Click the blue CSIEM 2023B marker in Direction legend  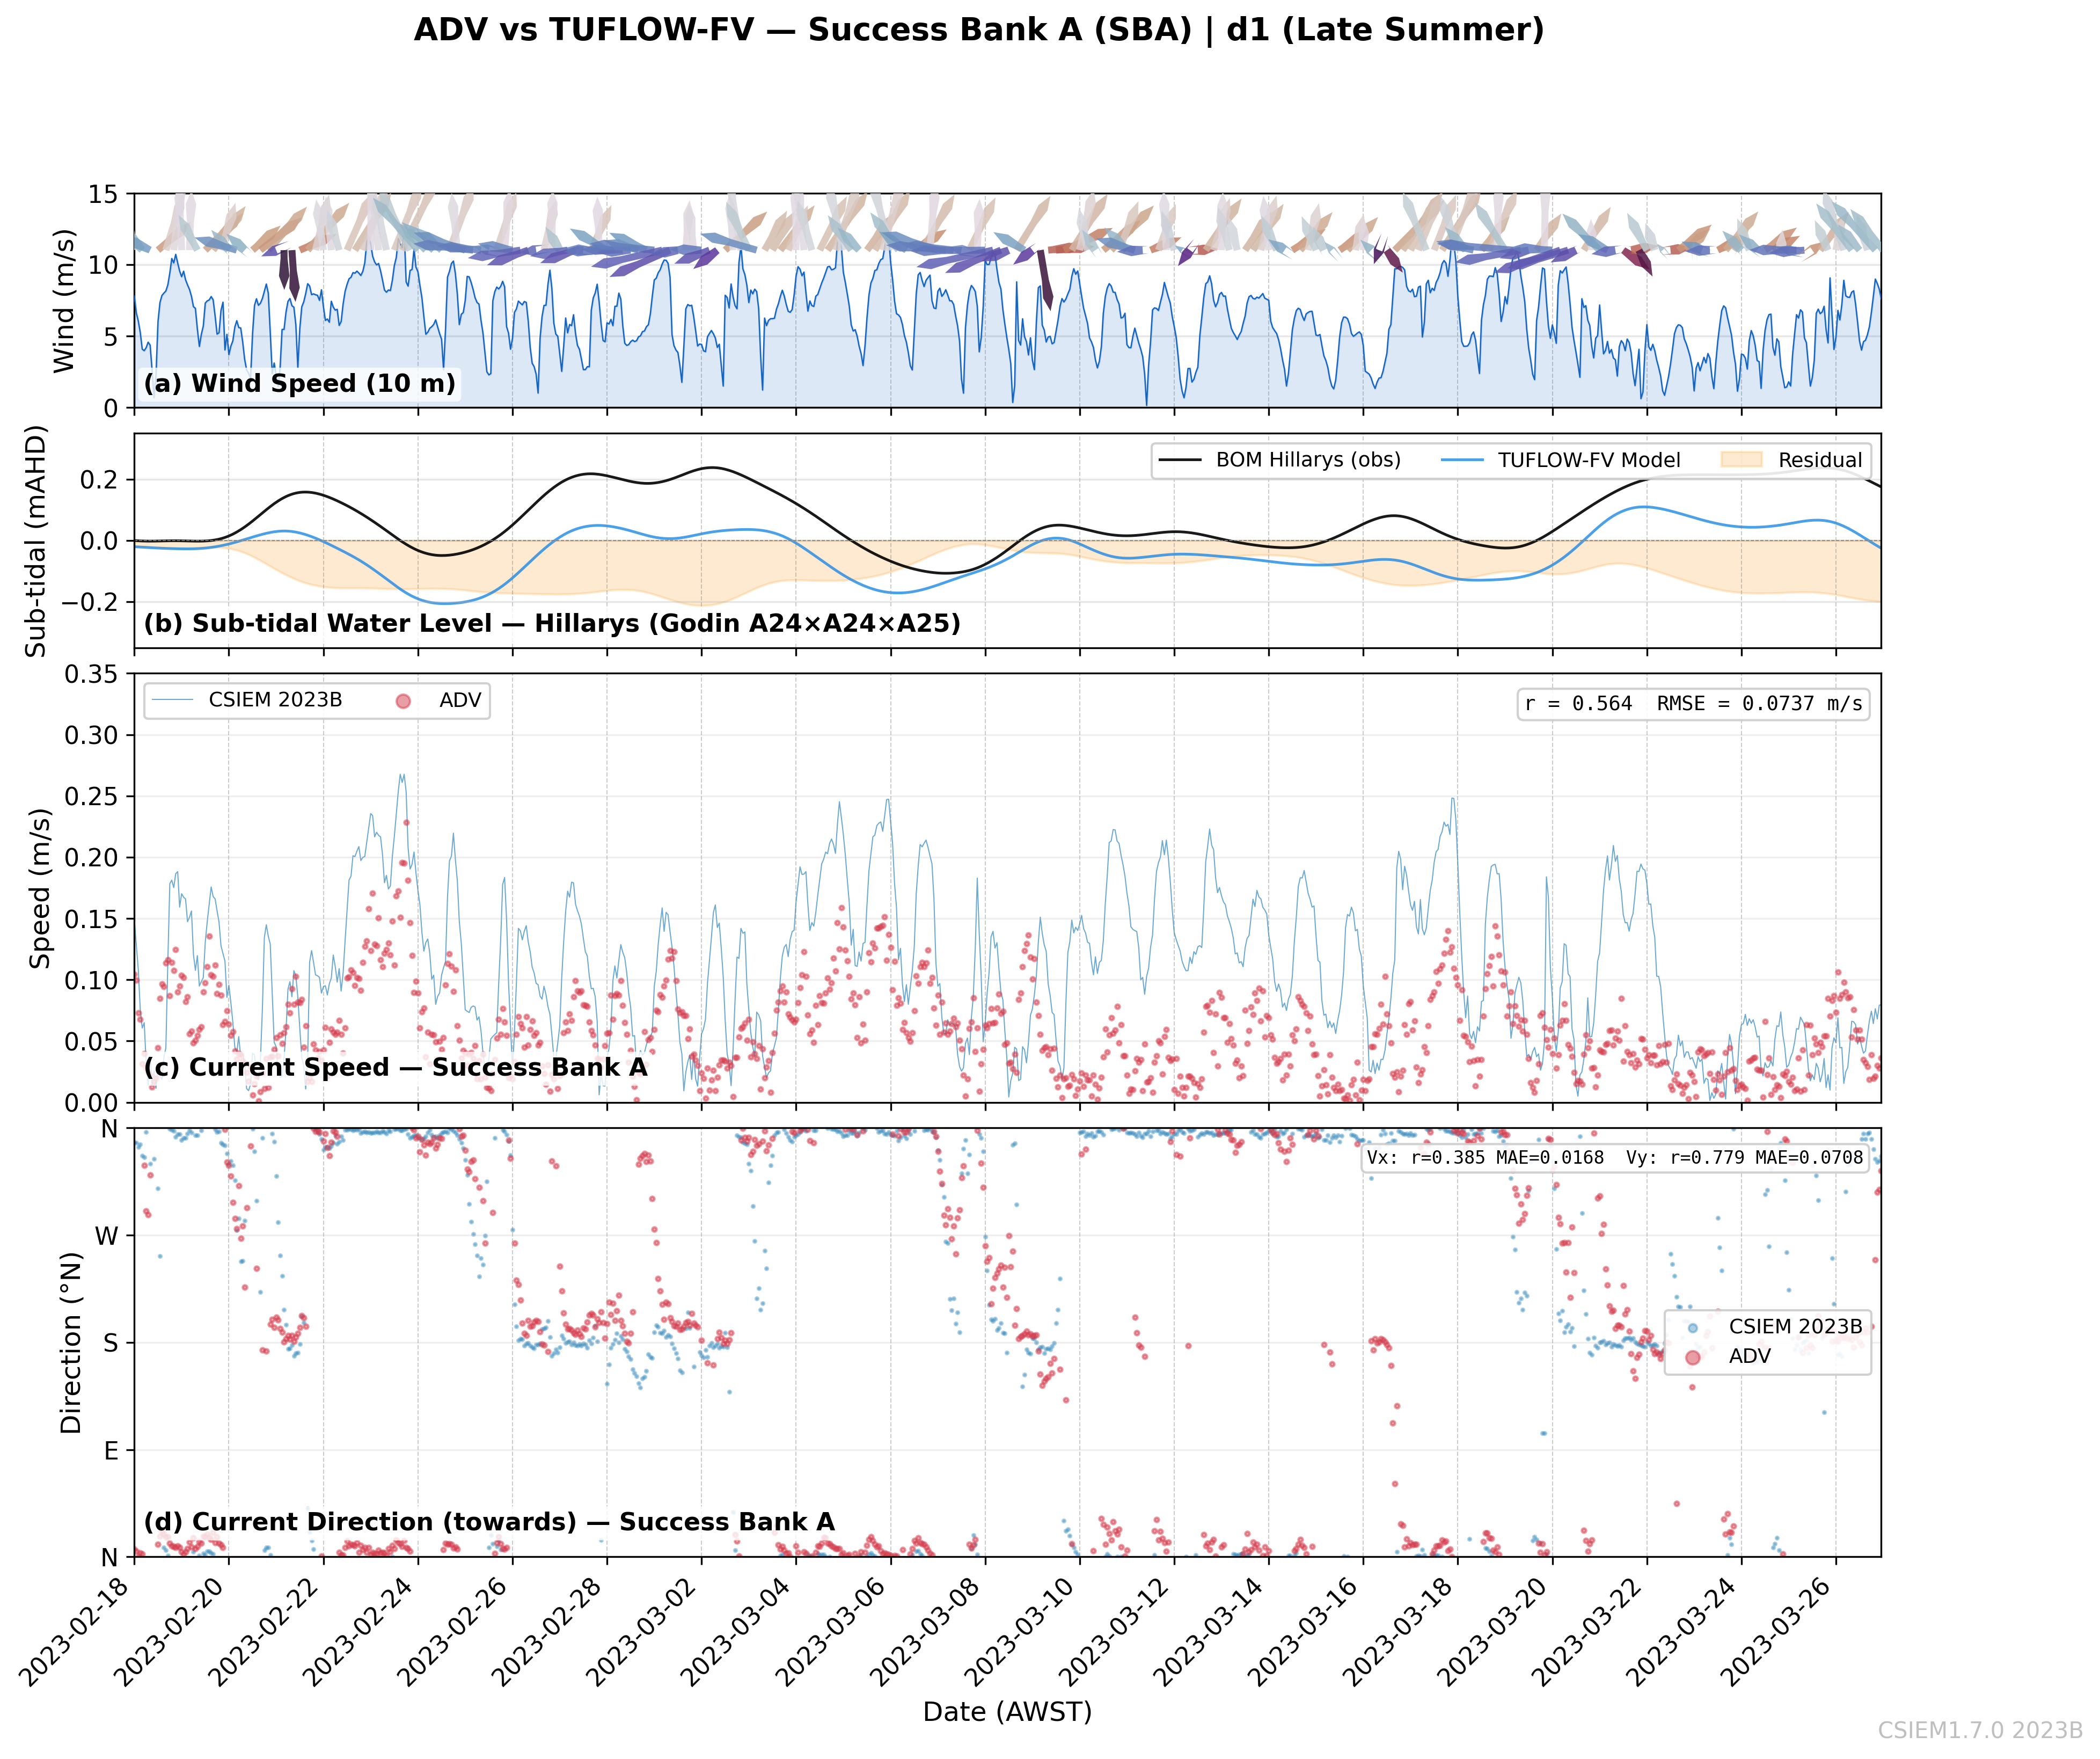click(x=1692, y=1328)
